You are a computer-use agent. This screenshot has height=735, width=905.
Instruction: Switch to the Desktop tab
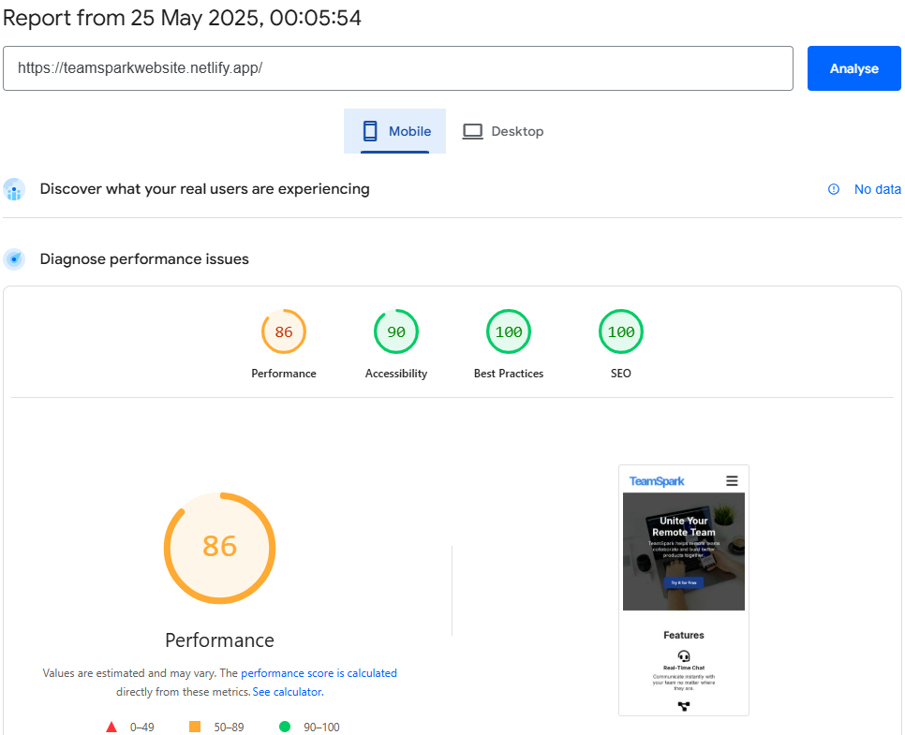pos(503,131)
